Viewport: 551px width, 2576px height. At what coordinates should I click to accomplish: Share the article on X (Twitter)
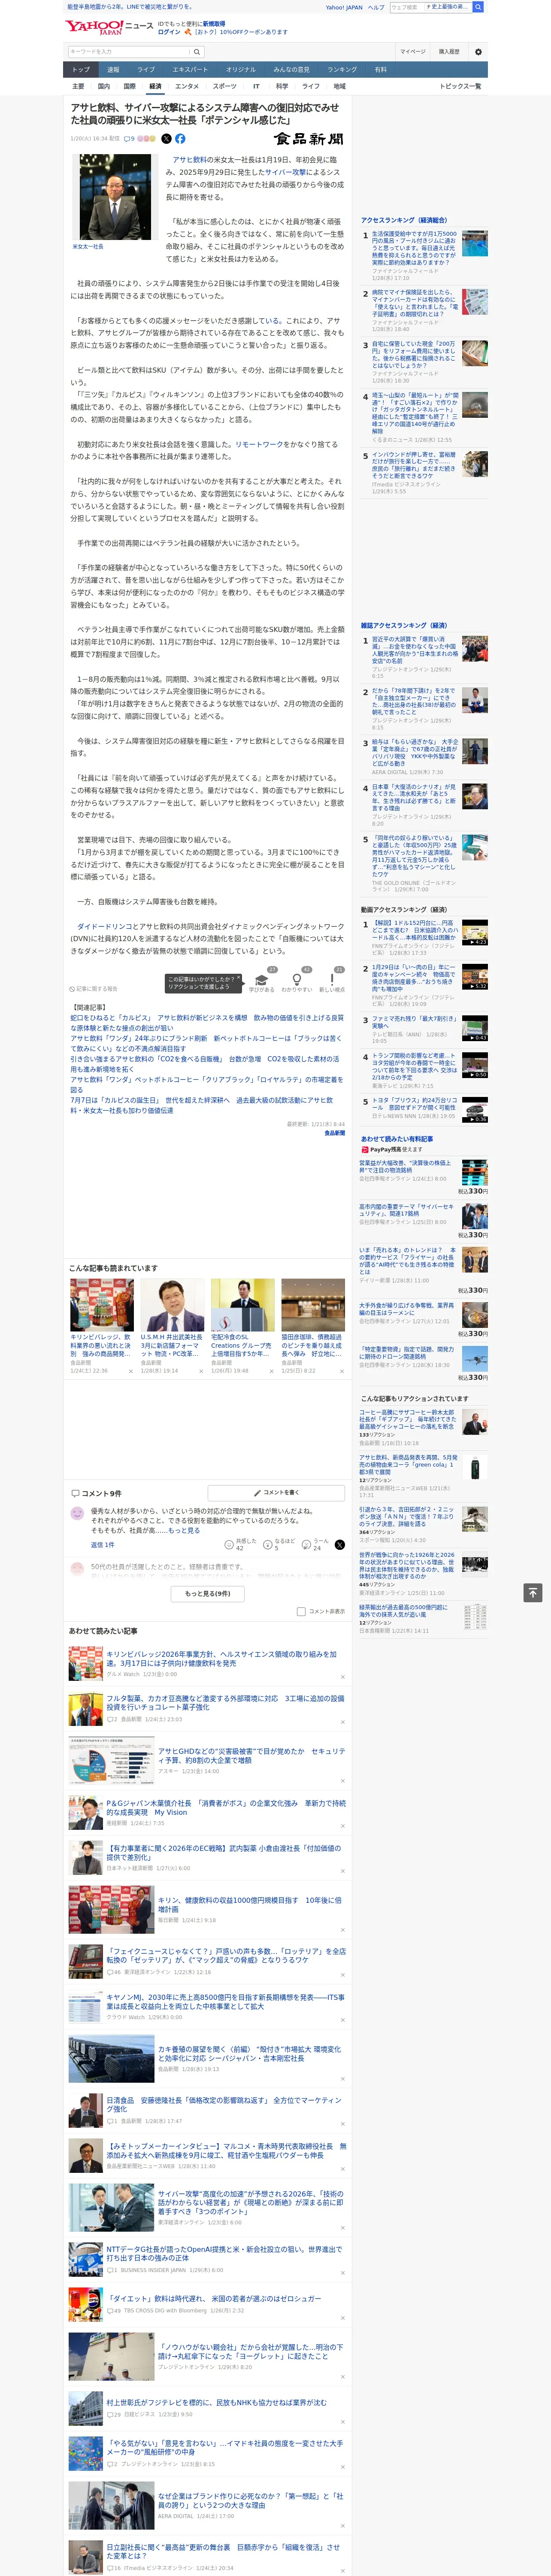point(167,139)
